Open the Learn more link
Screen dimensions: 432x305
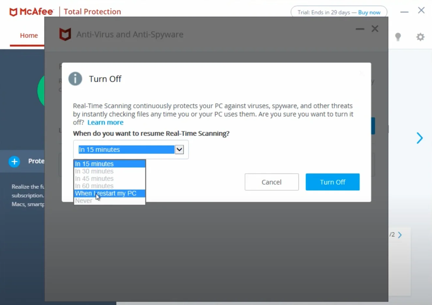click(x=105, y=122)
